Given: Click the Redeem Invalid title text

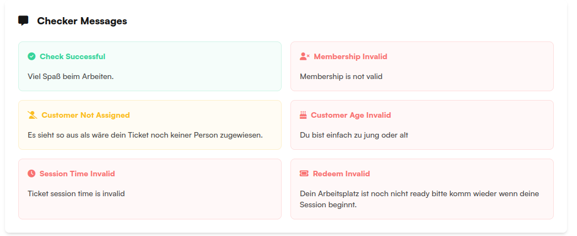Looking at the screenshot, I should [x=341, y=174].
